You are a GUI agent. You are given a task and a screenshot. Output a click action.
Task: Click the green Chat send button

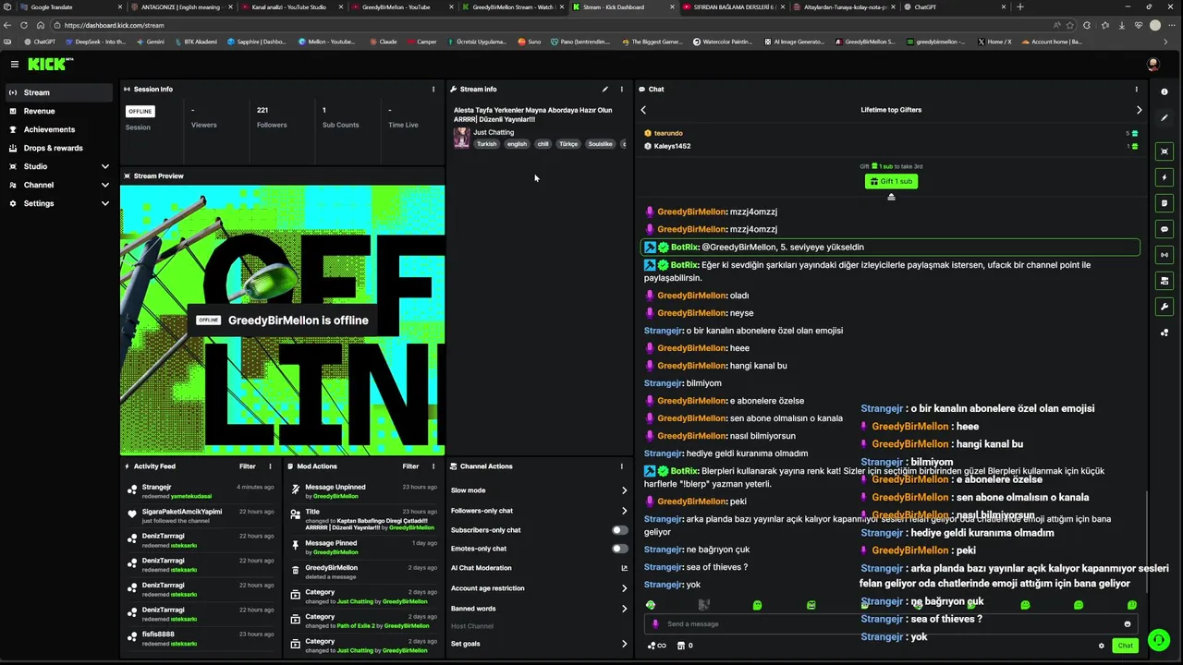(x=1125, y=646)
